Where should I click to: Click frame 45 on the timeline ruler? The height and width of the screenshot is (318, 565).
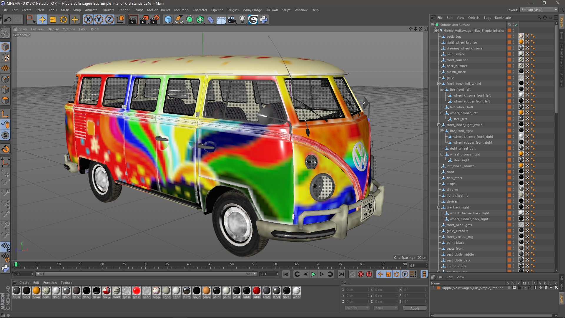[x=210, y=264]
